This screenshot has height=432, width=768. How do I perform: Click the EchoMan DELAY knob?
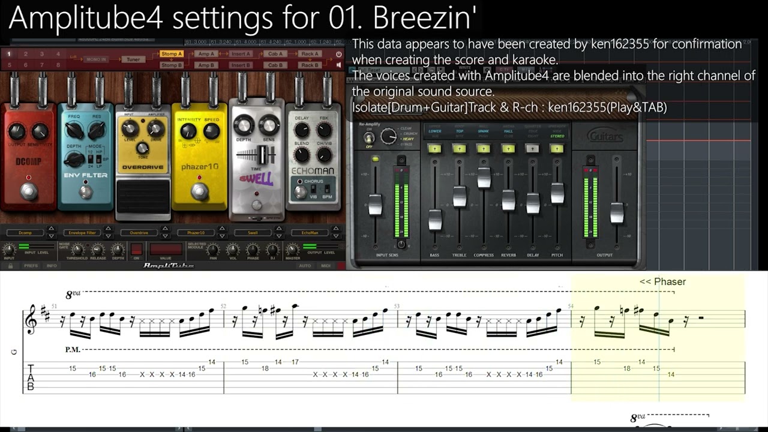(x=302, y=130)
